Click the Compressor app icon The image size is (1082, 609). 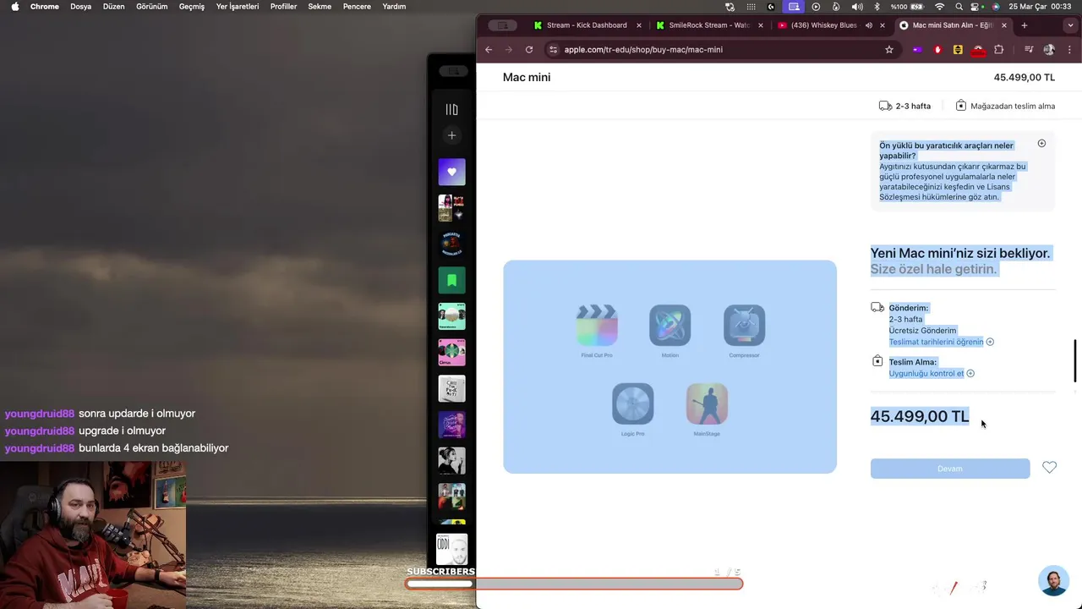745,326
